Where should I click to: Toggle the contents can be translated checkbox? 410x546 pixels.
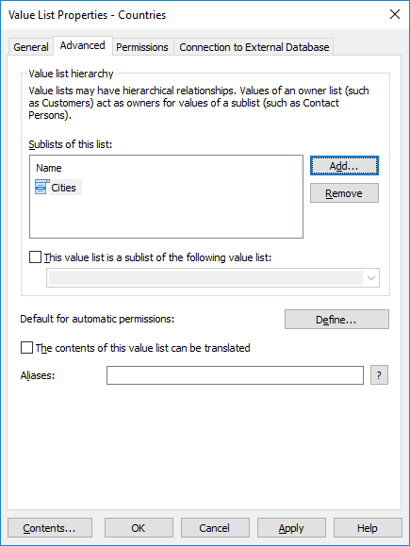[x=26, y=348]
